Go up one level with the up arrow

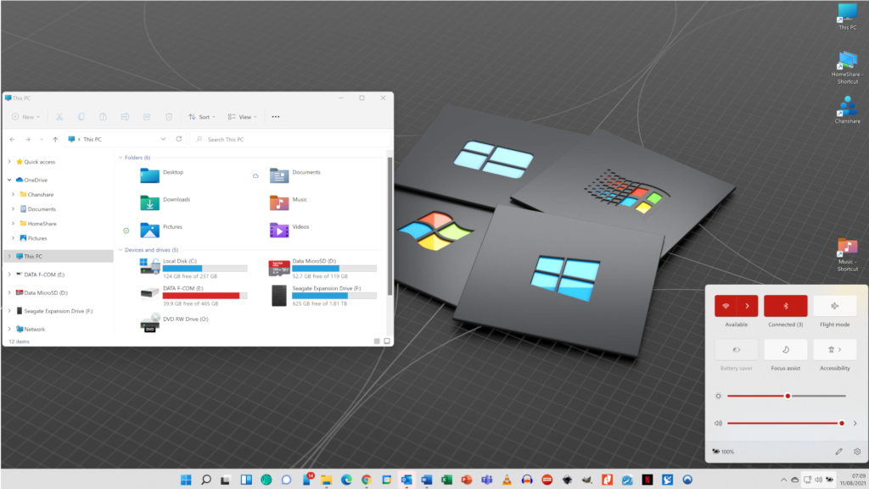(x=55, y=139)
